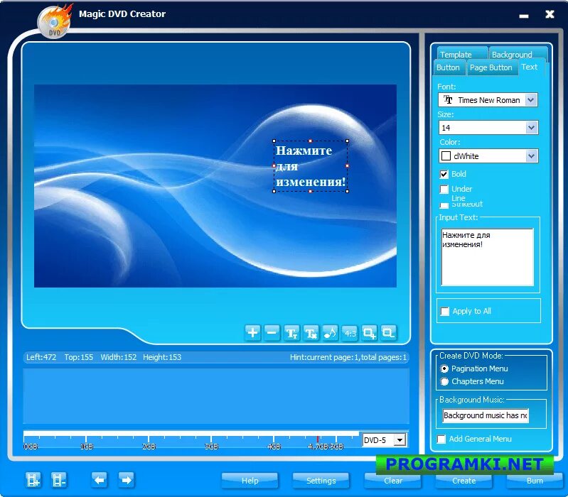Screen dimensions: 568x497
Task: Click the minus (remove page) toolbar icon
Action: pos(272,332)
